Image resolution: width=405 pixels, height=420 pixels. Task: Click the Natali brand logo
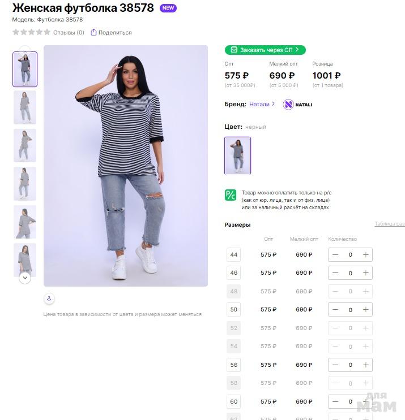pyautogui.click(x=297, y=105)
